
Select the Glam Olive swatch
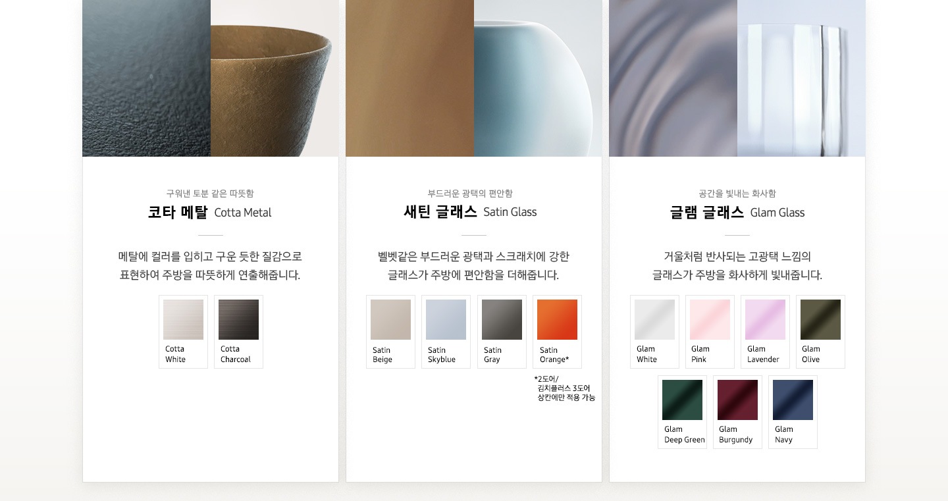tap(820, 332)
